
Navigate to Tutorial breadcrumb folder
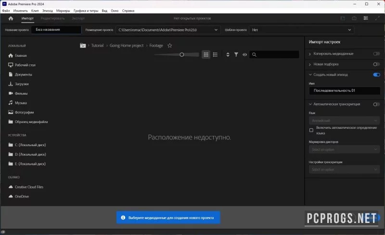click(98, 46)
